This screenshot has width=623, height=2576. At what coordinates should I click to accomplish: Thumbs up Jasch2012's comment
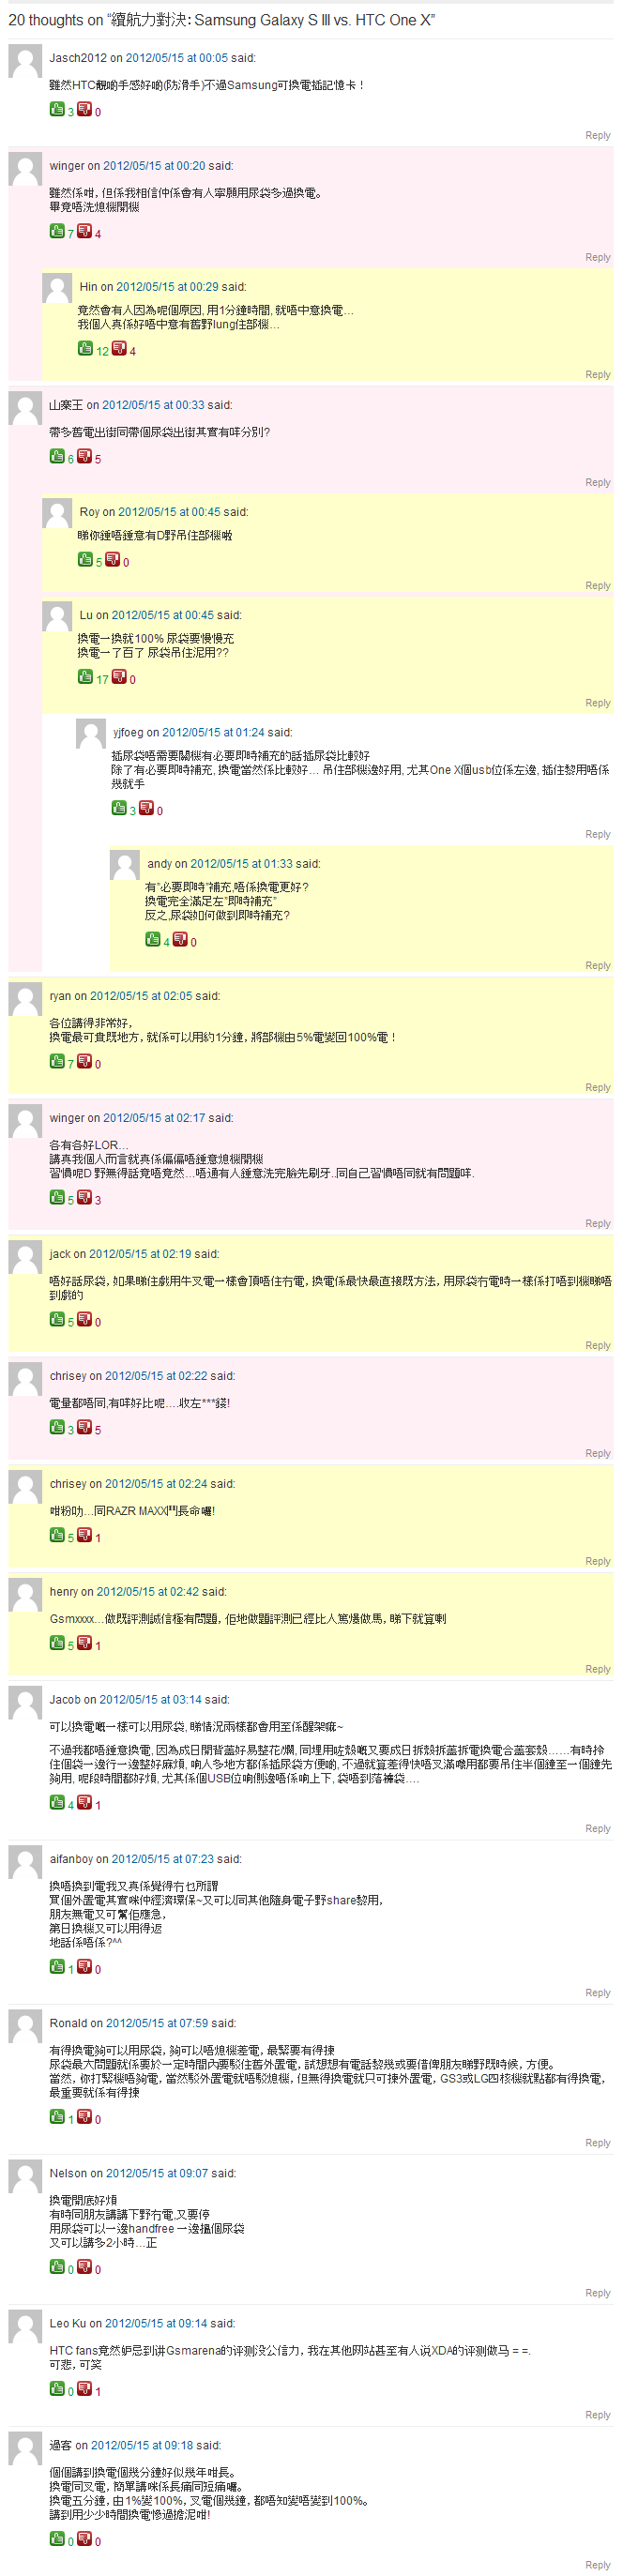pos(57,109)
